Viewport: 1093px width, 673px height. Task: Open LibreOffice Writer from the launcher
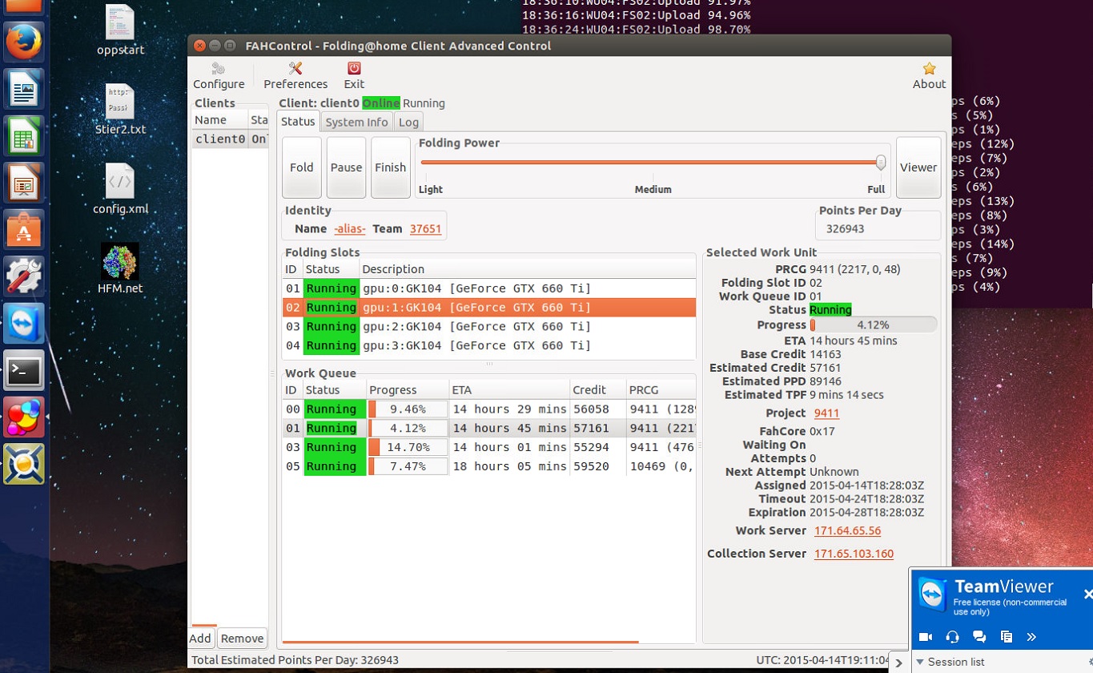point(24,88)
